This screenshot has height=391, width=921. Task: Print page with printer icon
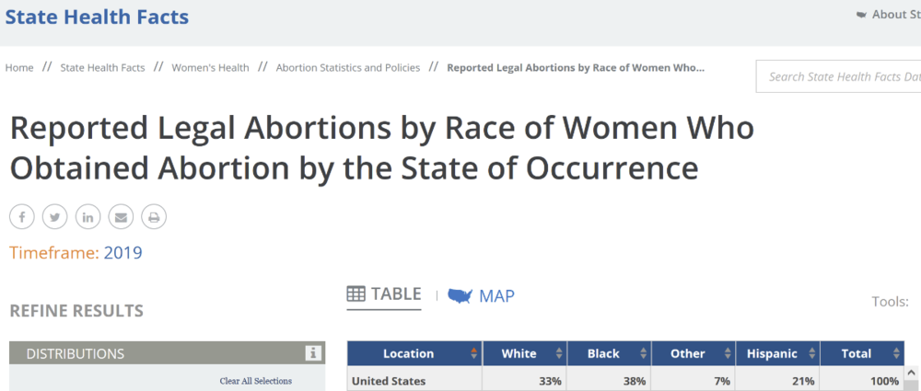tap(154, 217)
